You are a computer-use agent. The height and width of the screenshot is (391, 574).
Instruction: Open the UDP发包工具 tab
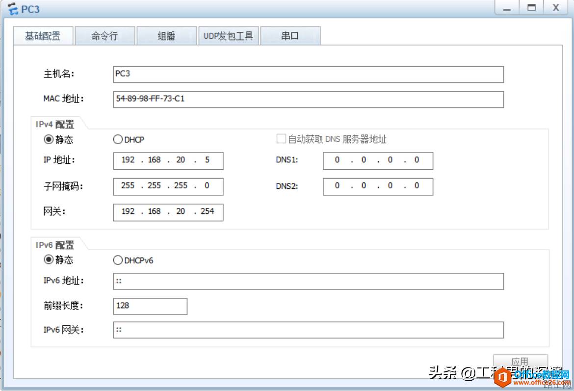pos(229,36)
